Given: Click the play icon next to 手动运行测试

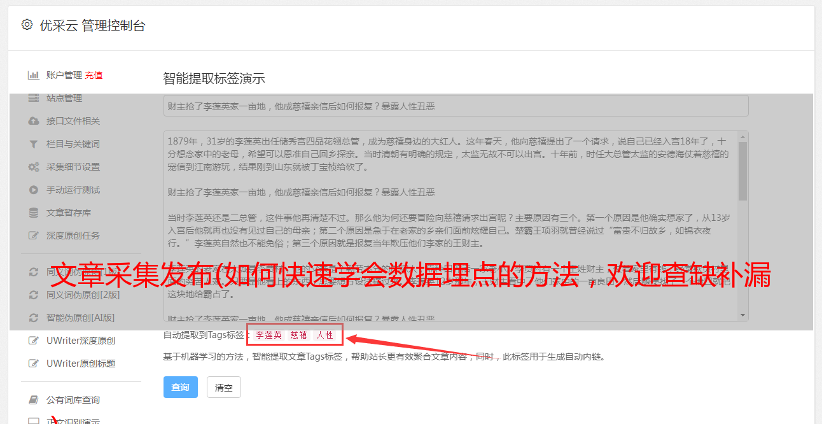Looking at the screenshot, I should pos(34,190).
